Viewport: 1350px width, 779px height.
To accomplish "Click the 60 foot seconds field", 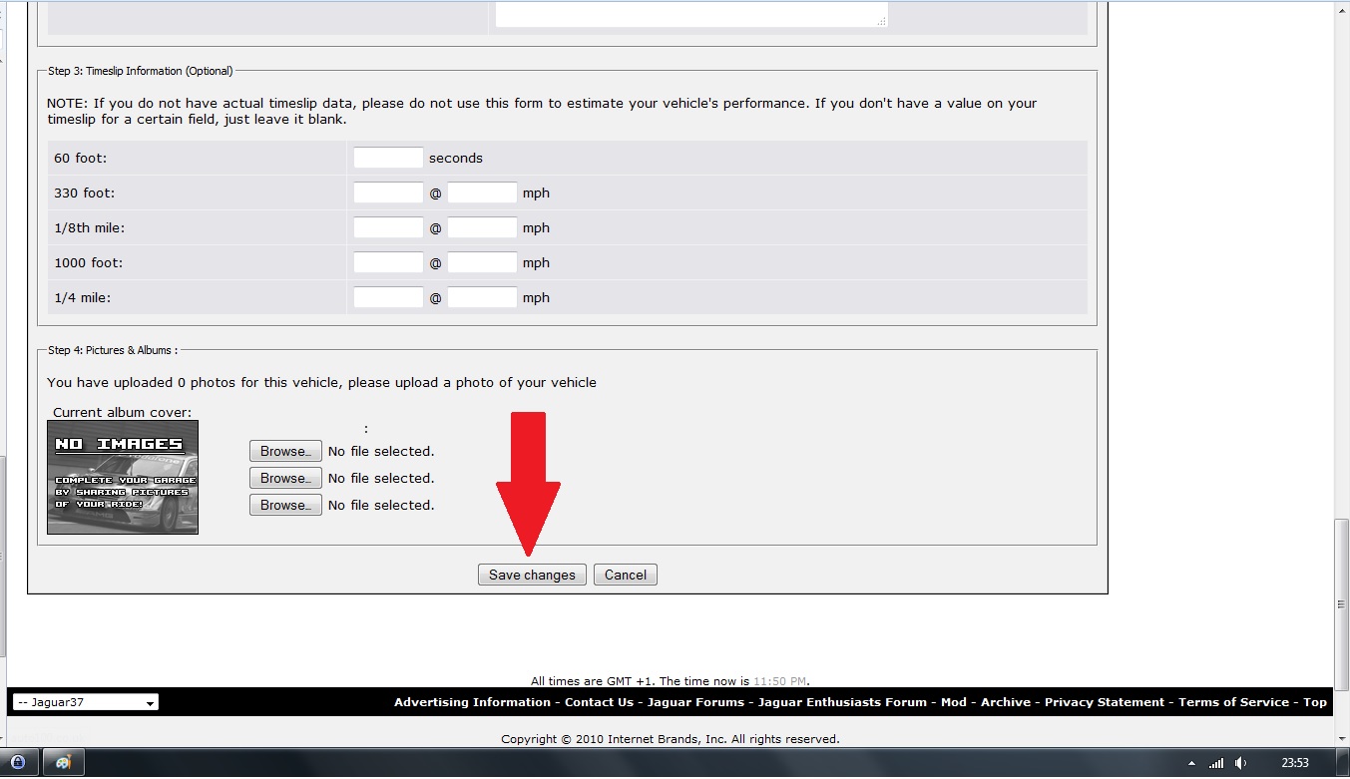I will [388, 158].
